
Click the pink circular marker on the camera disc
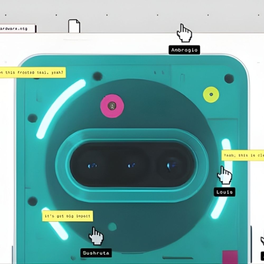click(x=112, y=106)
